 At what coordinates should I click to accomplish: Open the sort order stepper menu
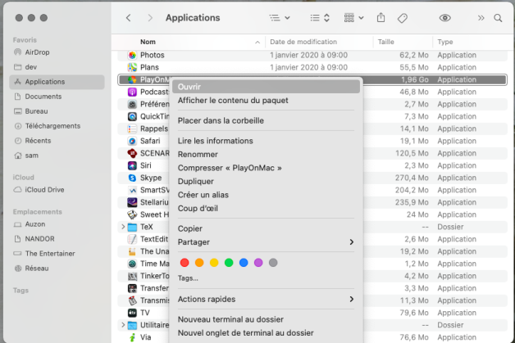(x=320, y=18)
